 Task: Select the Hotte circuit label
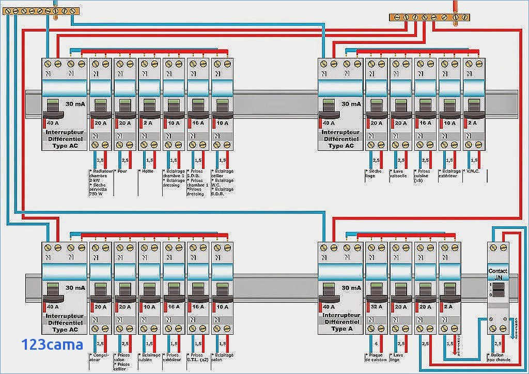click(x=146, y=172)
